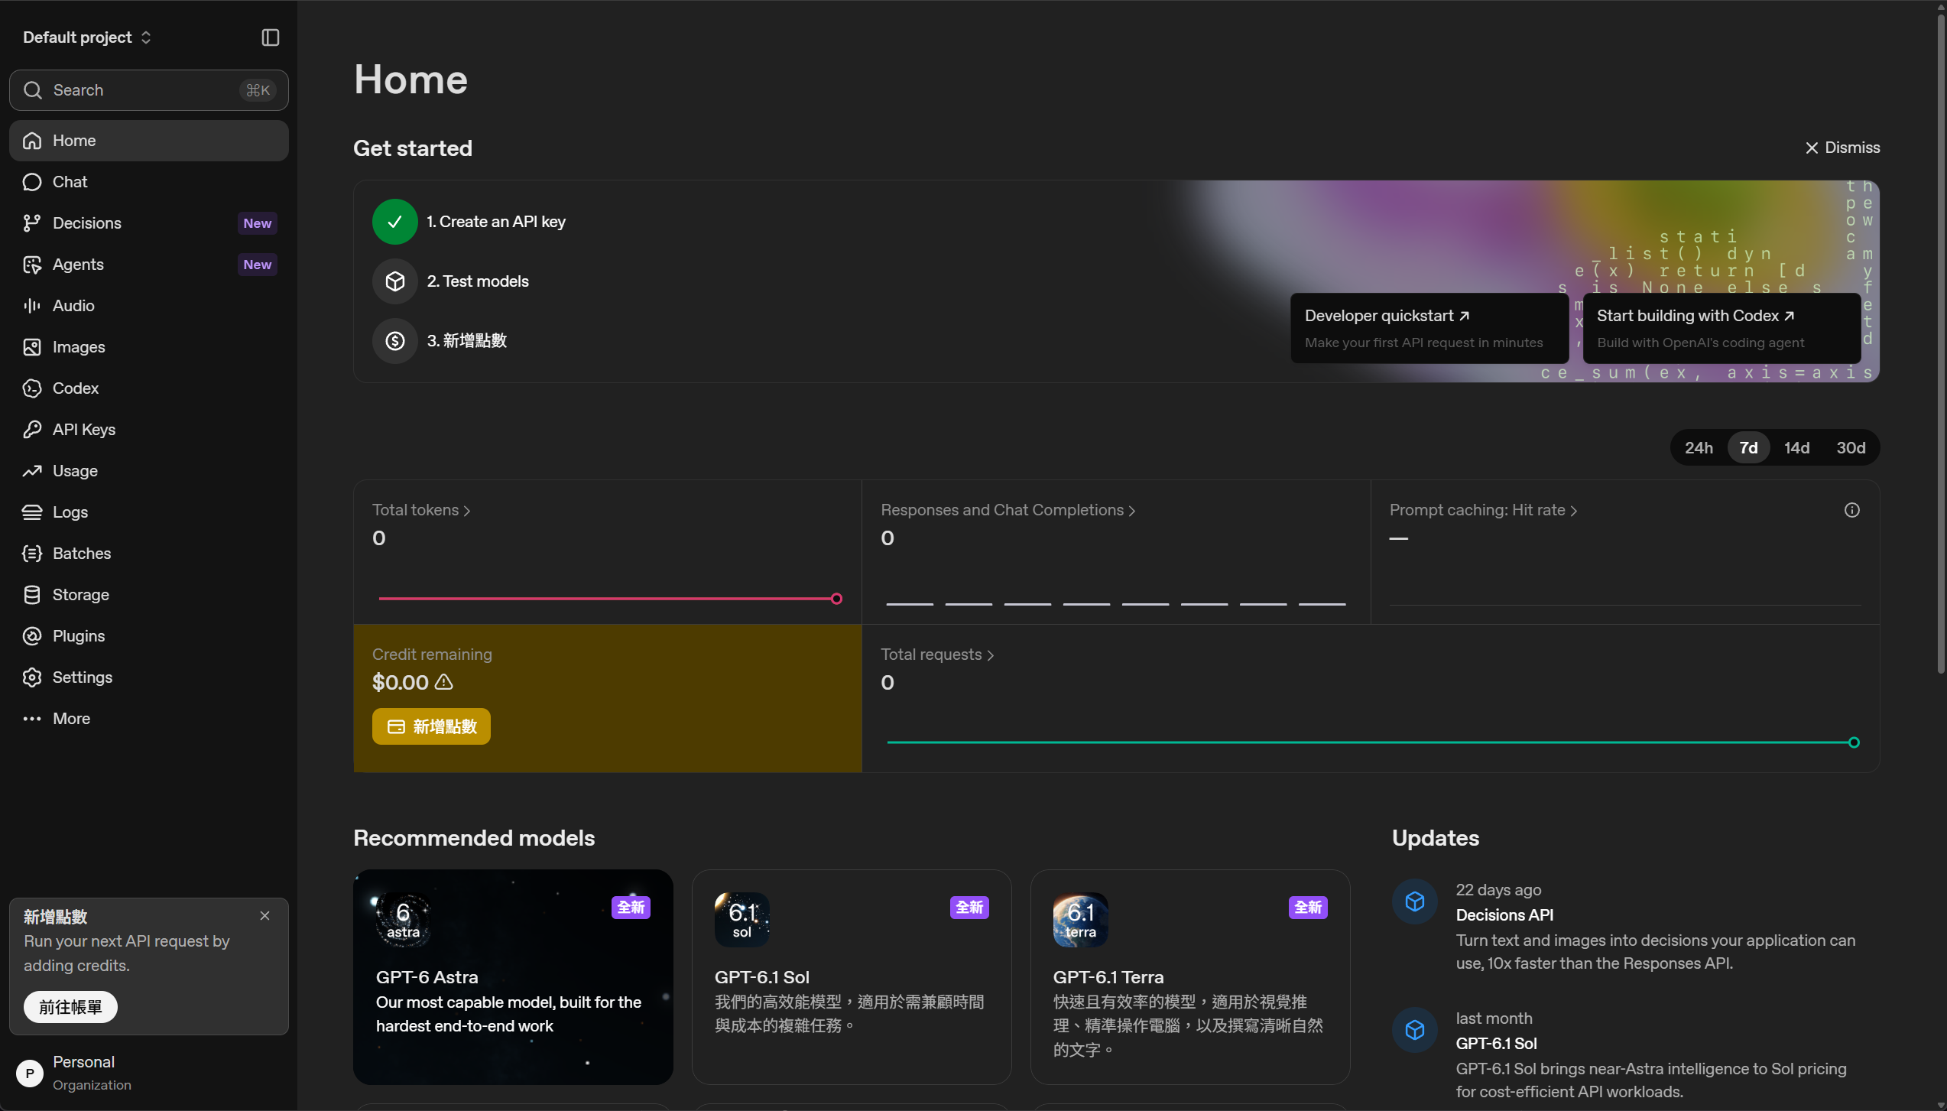The width and height of the screenshot is (1947, 1111).
Task: Open Storage from the sidebar
Action: [x=148, y=595]
